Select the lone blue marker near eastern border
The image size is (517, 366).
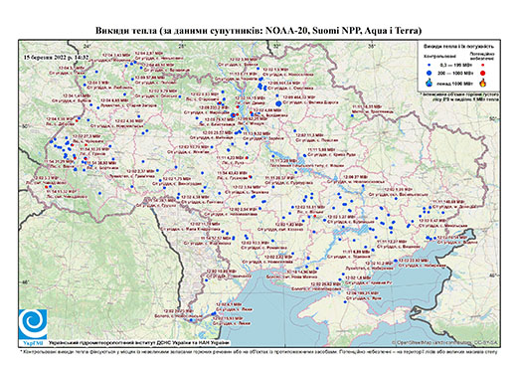352,115
